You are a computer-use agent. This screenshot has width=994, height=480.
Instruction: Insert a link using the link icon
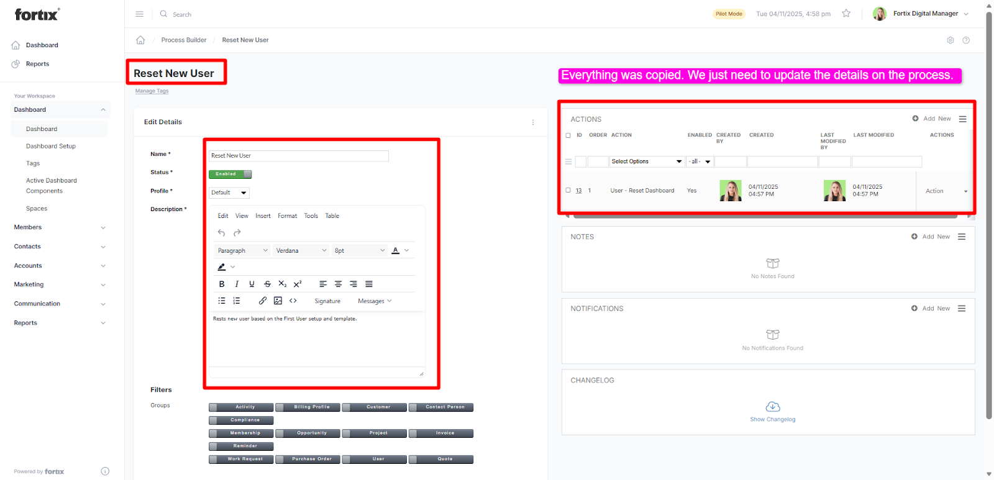click(263, 301)
